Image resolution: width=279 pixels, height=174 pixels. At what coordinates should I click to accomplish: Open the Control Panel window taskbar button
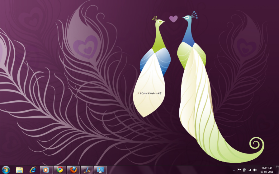(x=100, y=170)
